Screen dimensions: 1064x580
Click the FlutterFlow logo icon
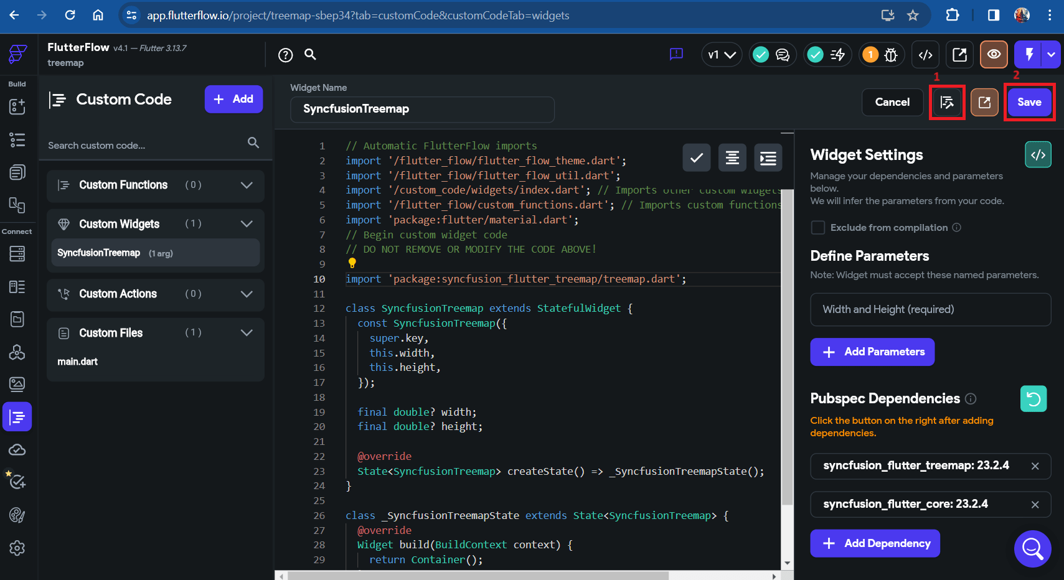click(17, 54)
